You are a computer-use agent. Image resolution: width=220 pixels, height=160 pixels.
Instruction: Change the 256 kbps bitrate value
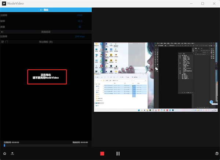(x=80, y=37)
